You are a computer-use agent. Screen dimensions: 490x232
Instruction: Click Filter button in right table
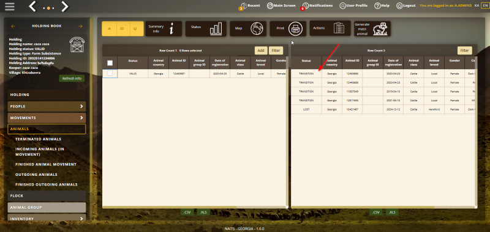(x=465, y=51)
